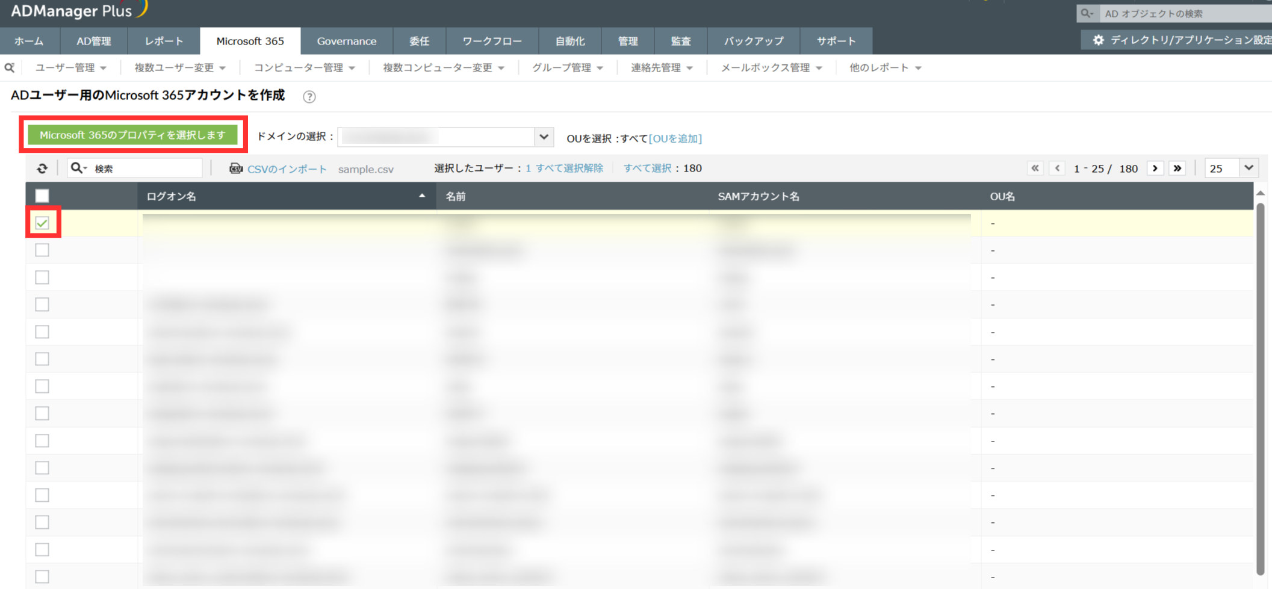Go to the ホーム tab
The image size is (1272, 589).
pyautogui.click(x=29, y=41)
